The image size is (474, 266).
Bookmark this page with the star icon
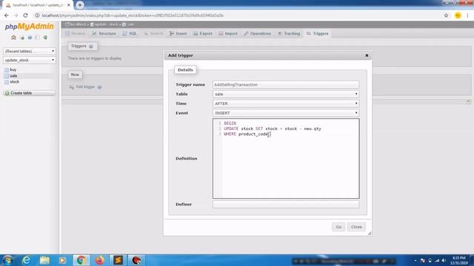pos(446,16)
